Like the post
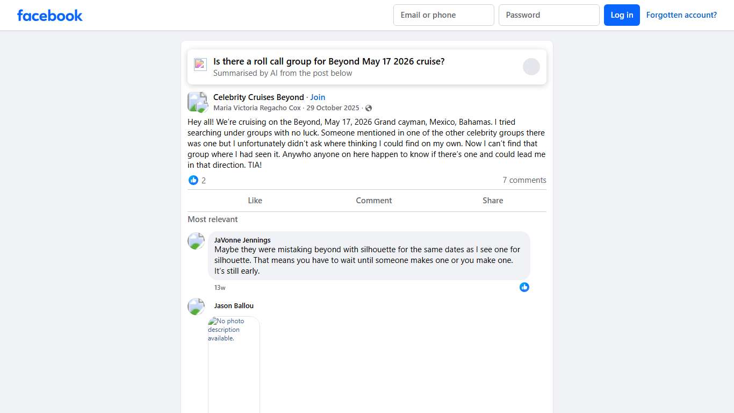This screenshot has width=734, height=413. point(255,201)
